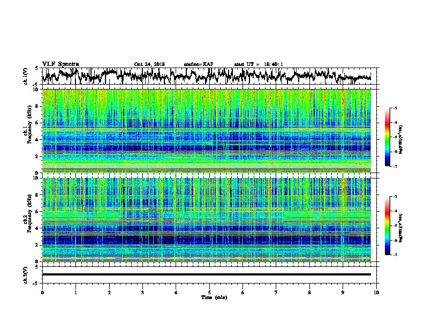The height and width of the screenshot is (328, 424).
Task: Click the "-3" tick on ch.1 colorbar
Action: (x=395, y=108)
